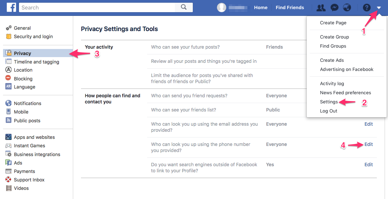This screenshot has height=199, width=388.
Task: Click the help question mark icon
Action: point(367,7)
